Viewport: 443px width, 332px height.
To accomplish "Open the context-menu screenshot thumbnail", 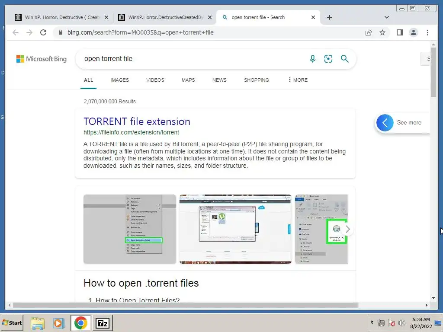I will 130,229.
